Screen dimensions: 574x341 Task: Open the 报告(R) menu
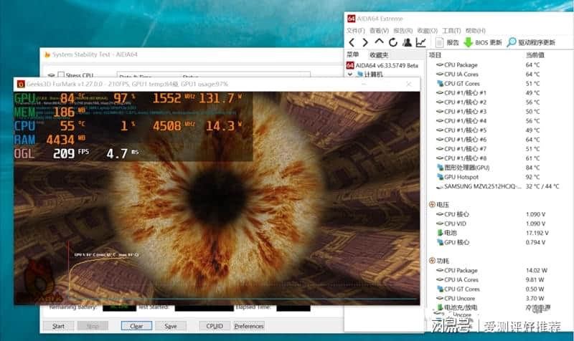(x=403, y=31)
